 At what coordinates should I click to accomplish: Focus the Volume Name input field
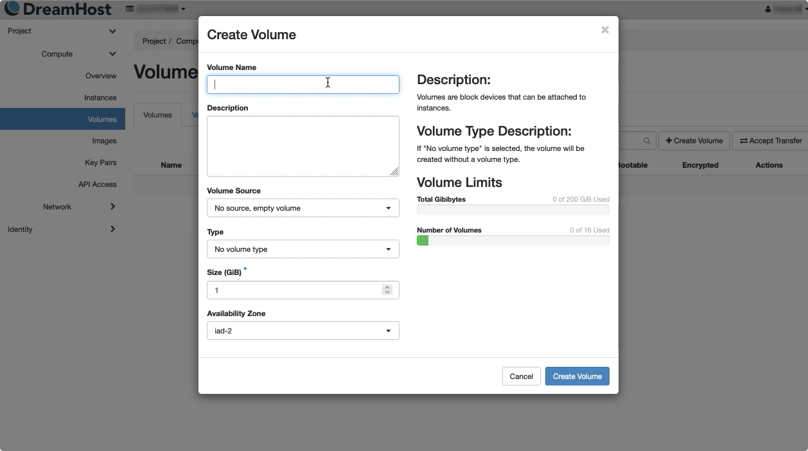[x=303, y=84]
